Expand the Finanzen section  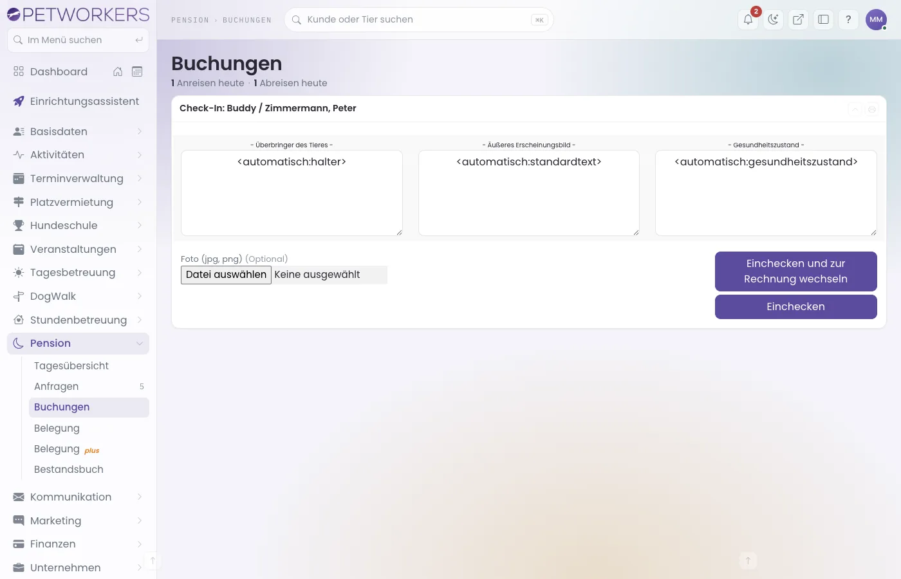(x=78, y=544)
